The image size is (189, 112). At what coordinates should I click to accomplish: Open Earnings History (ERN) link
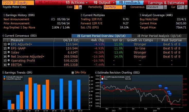[x=19, y=15]
